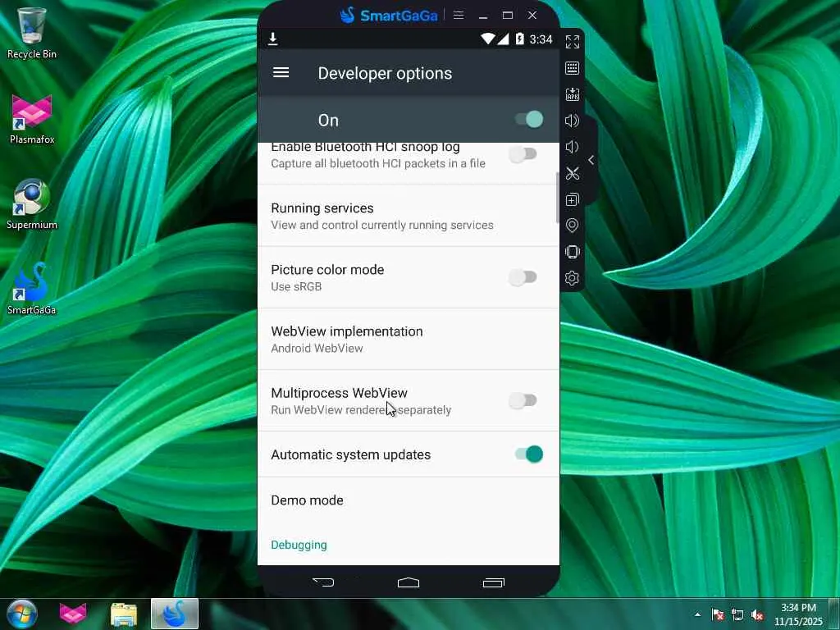
Task: Open Demo mode setting
Action: [409, 500]
